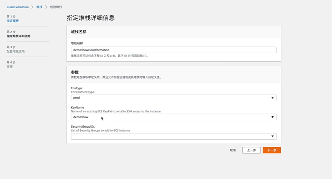332x179 pixels.
Task: Click the breadcrumb chevron after 堆栈
Action: click(x=46, y=7)
